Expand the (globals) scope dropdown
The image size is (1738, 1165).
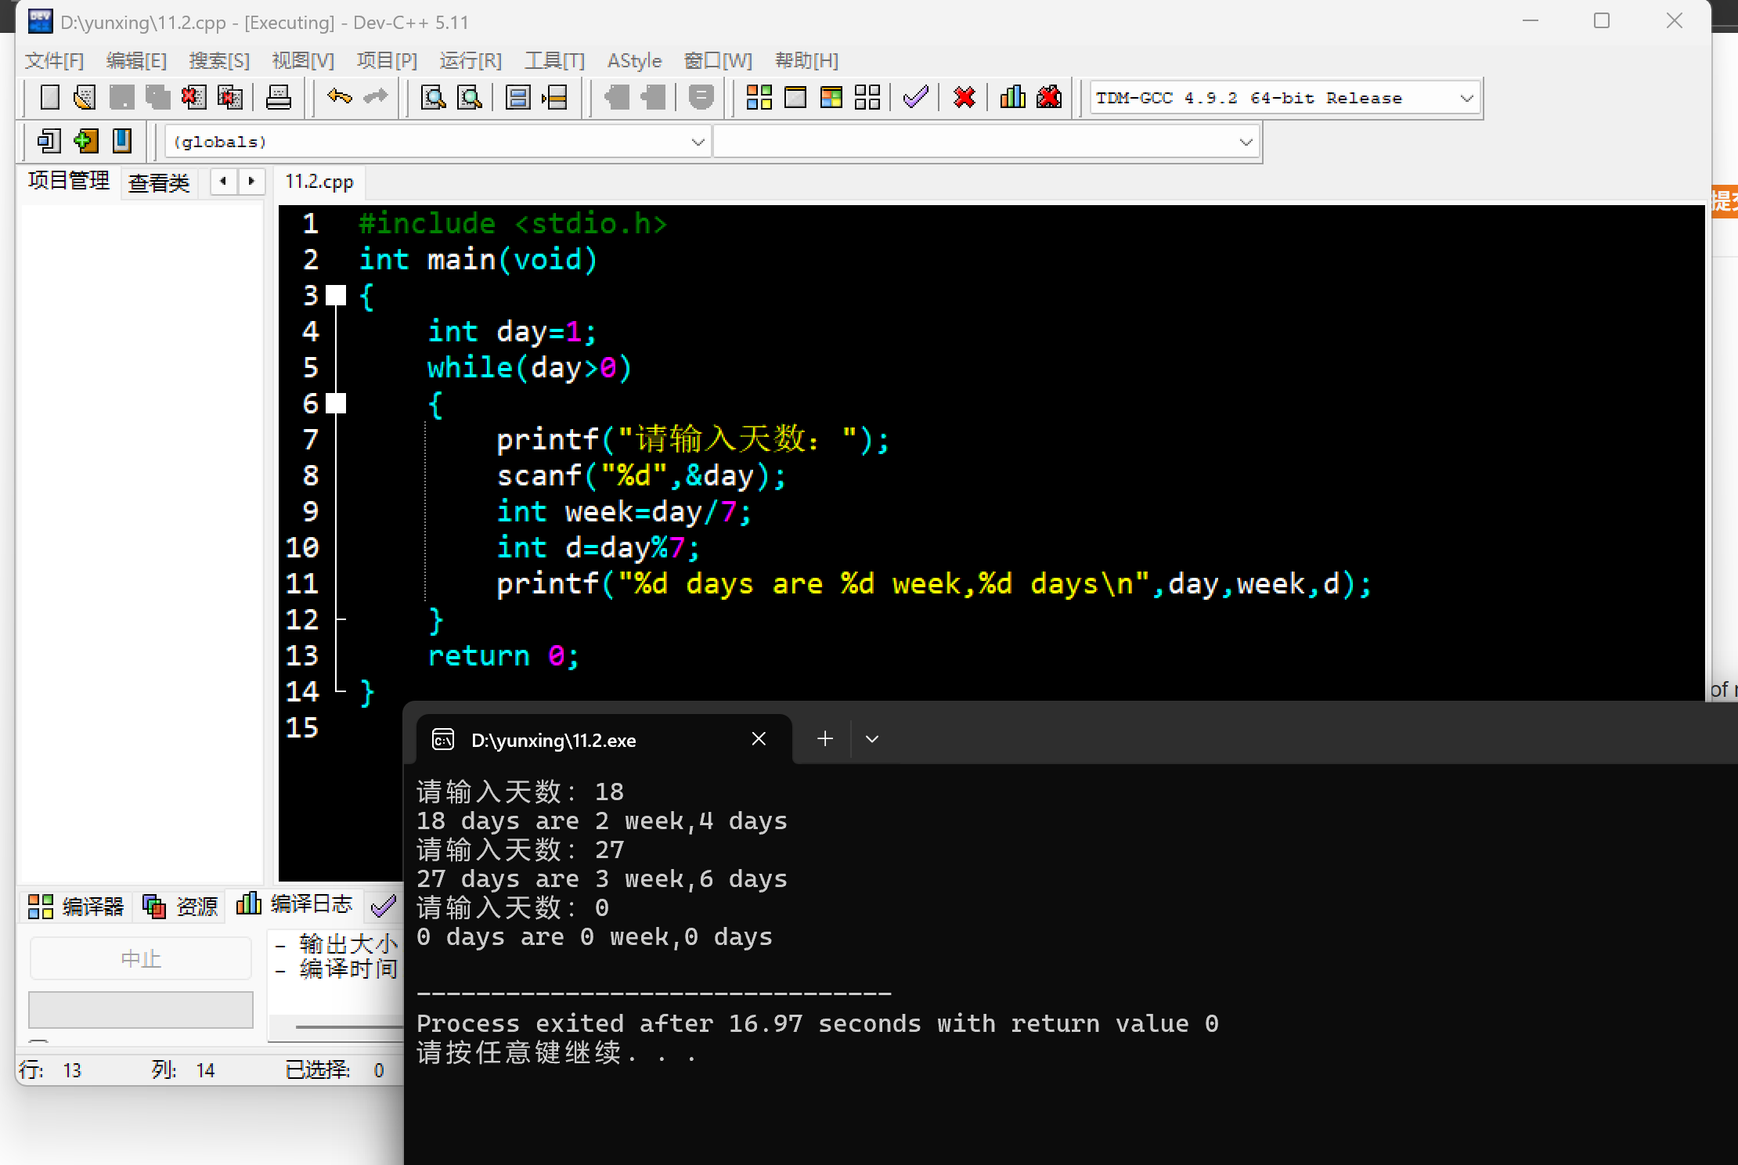[x=697, y=142]
